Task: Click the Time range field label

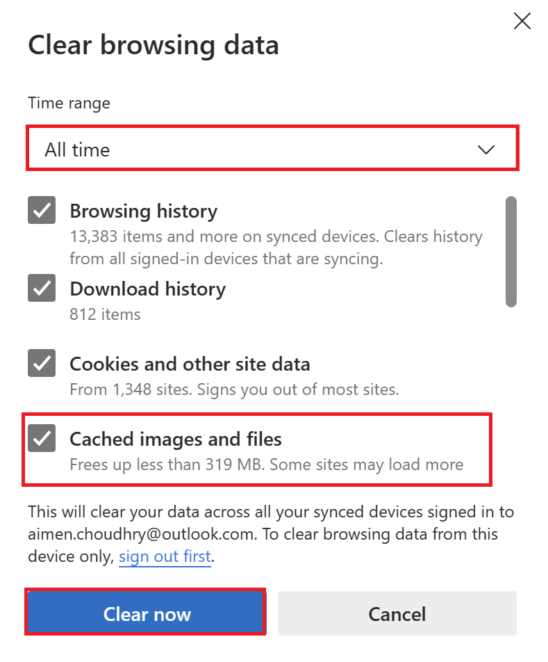Action: pos(69,104)
